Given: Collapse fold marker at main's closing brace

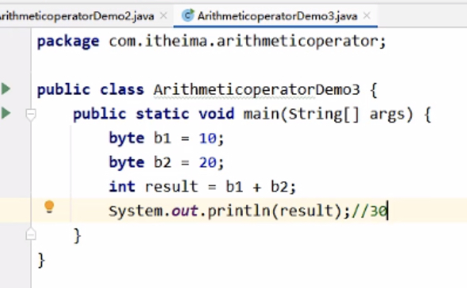Looking at the screenshot, I should click(x=31, y=234).
